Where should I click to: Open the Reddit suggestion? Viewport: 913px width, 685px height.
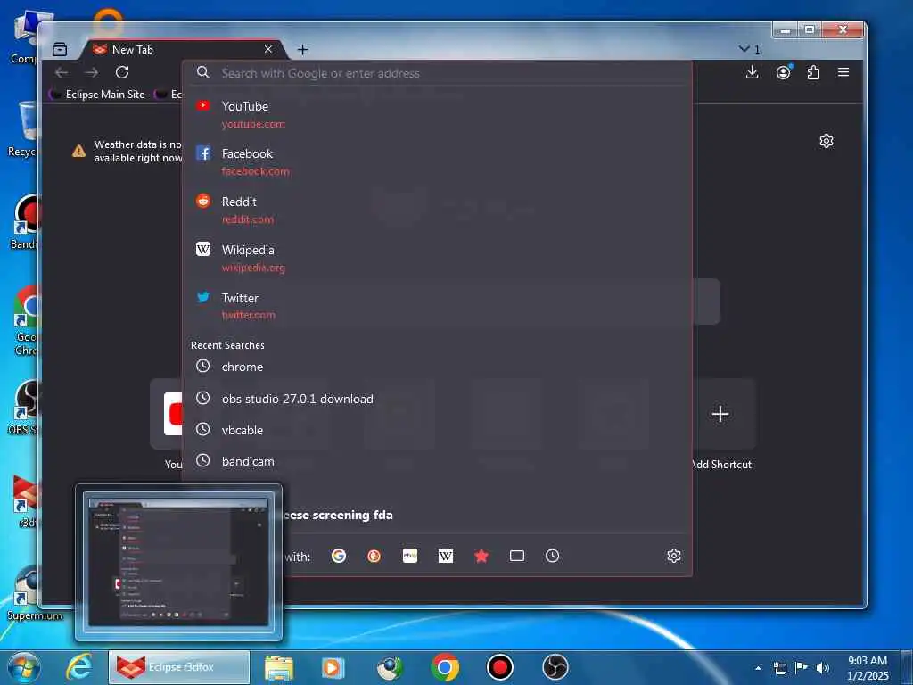coord(437,210)
